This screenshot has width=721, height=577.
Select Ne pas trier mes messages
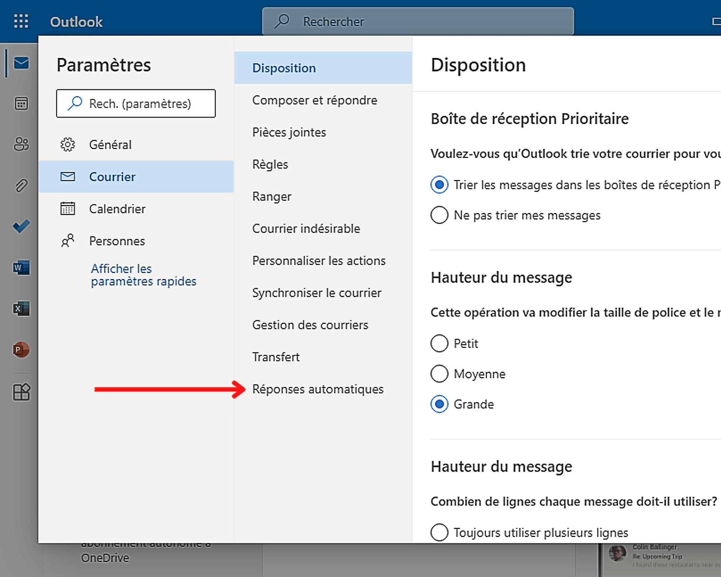click(439, 215)
